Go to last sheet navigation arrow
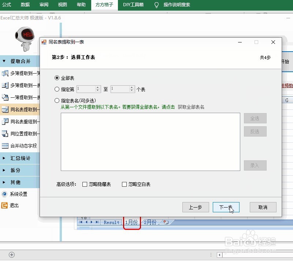The height and width of the screenshot is (261, 293). [97, 222]
